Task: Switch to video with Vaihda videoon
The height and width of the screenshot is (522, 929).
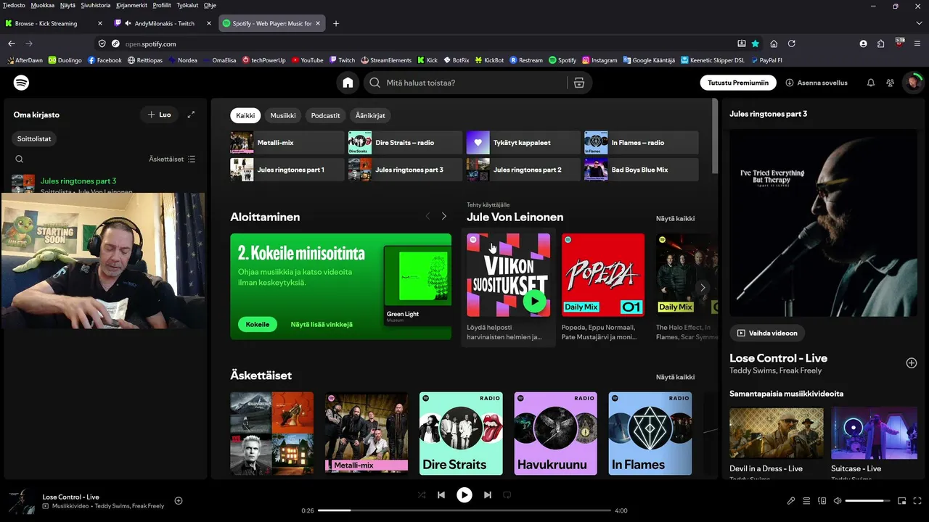Action: coord(767,333)
